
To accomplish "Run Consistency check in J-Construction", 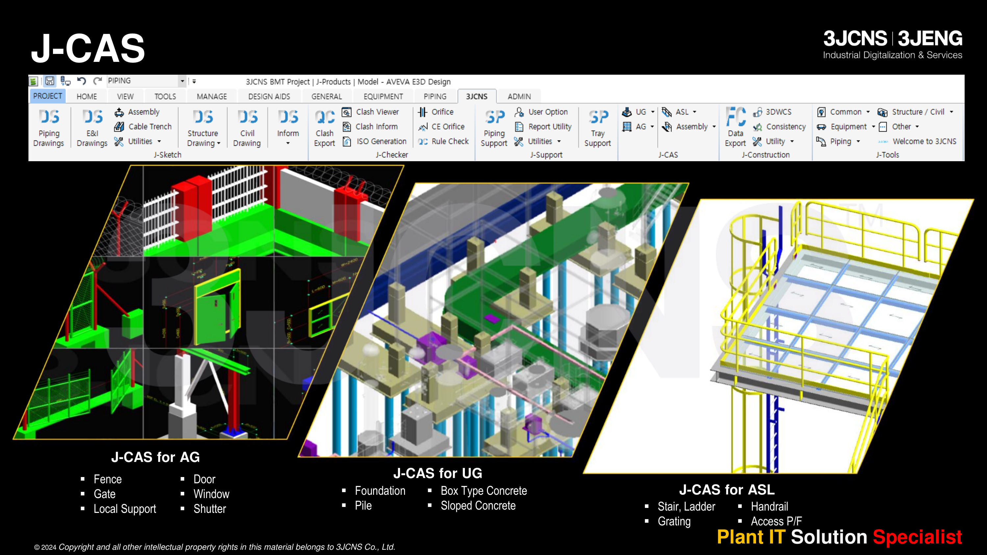I will (779, 126).
